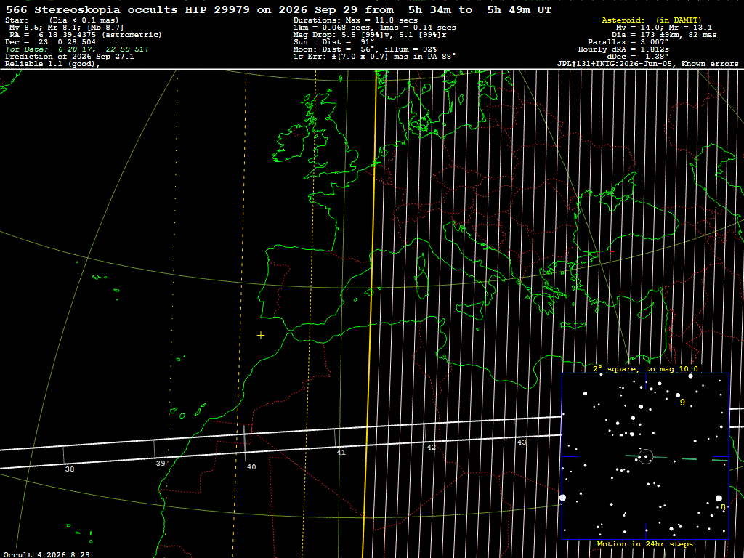Click the Asteroid (in DAMIT) heading
The width and height of the screenshot is (744, 558).
(x=652, y=20)
